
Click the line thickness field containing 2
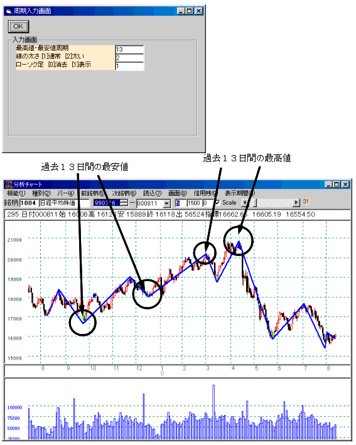(x=129, y=58)
